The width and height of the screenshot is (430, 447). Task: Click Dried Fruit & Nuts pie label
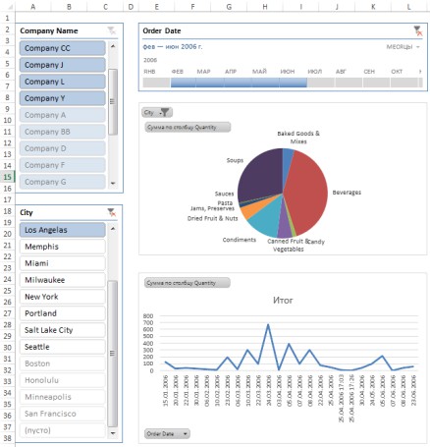[213, 218]
